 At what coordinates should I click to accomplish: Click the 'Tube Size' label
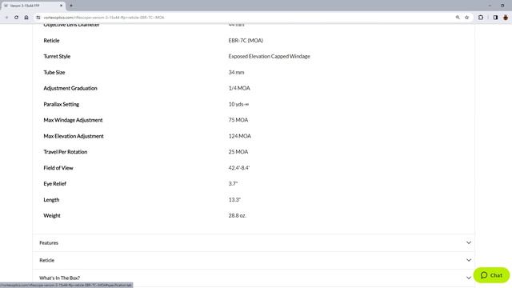54,72
